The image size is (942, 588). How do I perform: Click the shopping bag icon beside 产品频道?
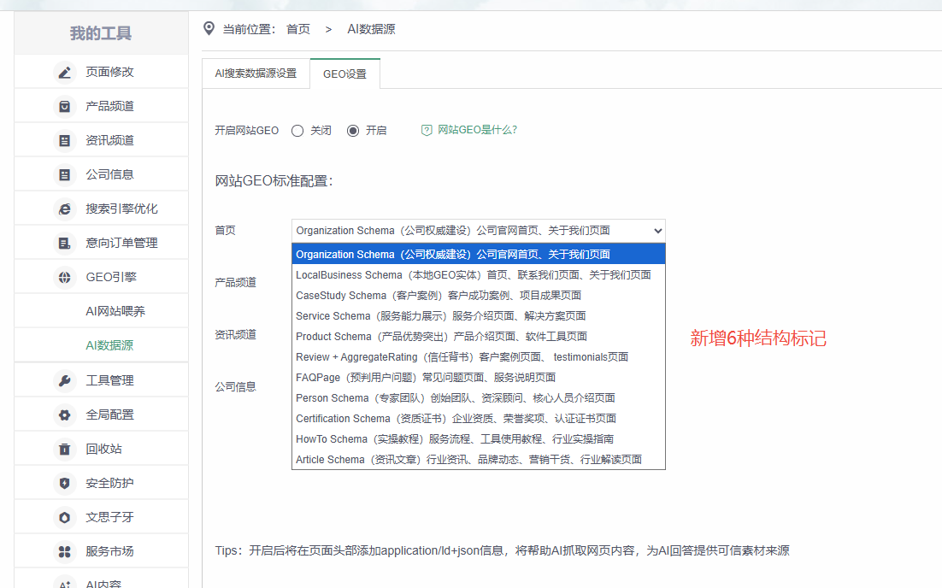[x=65, y=107]
